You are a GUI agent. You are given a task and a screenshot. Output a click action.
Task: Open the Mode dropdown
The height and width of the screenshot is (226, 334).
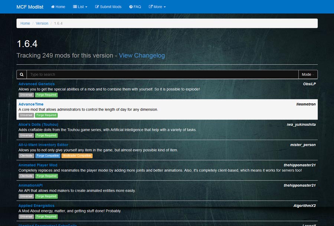click(308, 75)
